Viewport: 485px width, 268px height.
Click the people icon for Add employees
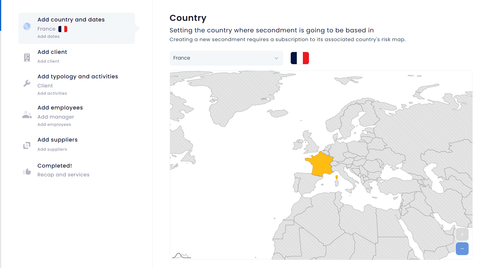pyautogui.click(x=27, y=115)
